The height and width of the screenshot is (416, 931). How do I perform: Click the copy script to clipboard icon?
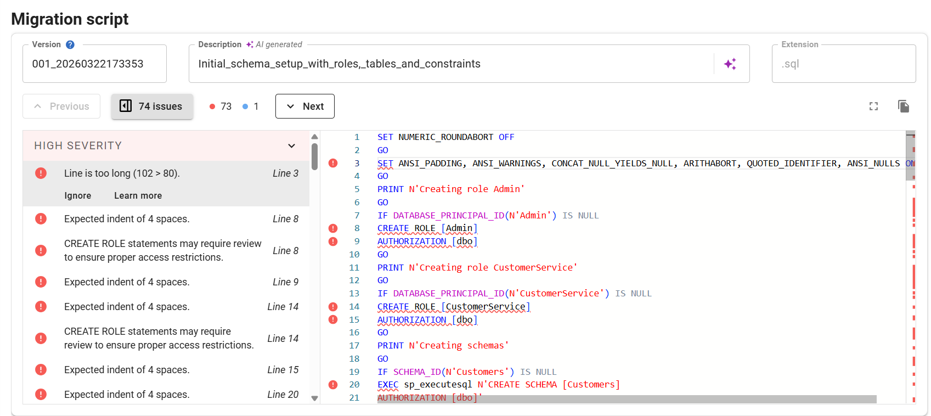pyautogui.click(x=903, y=106)
